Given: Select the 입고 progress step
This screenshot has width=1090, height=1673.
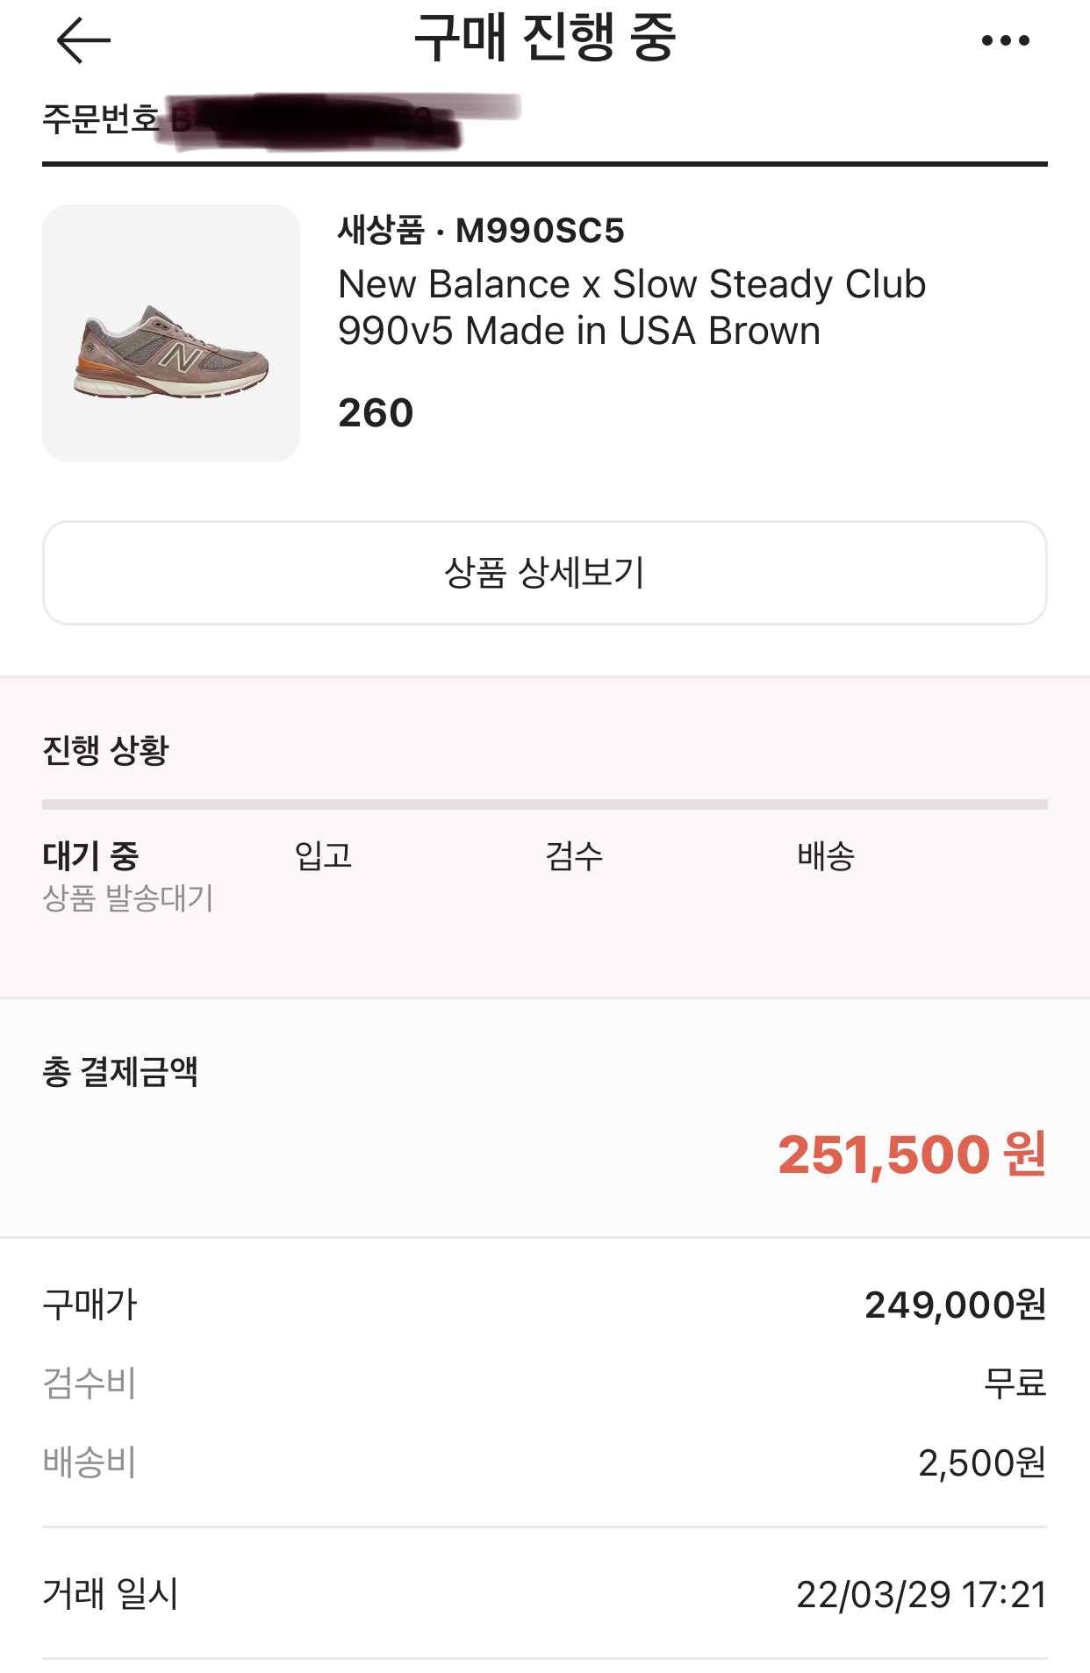Looking at the screenshot, I should click(323, 855).
